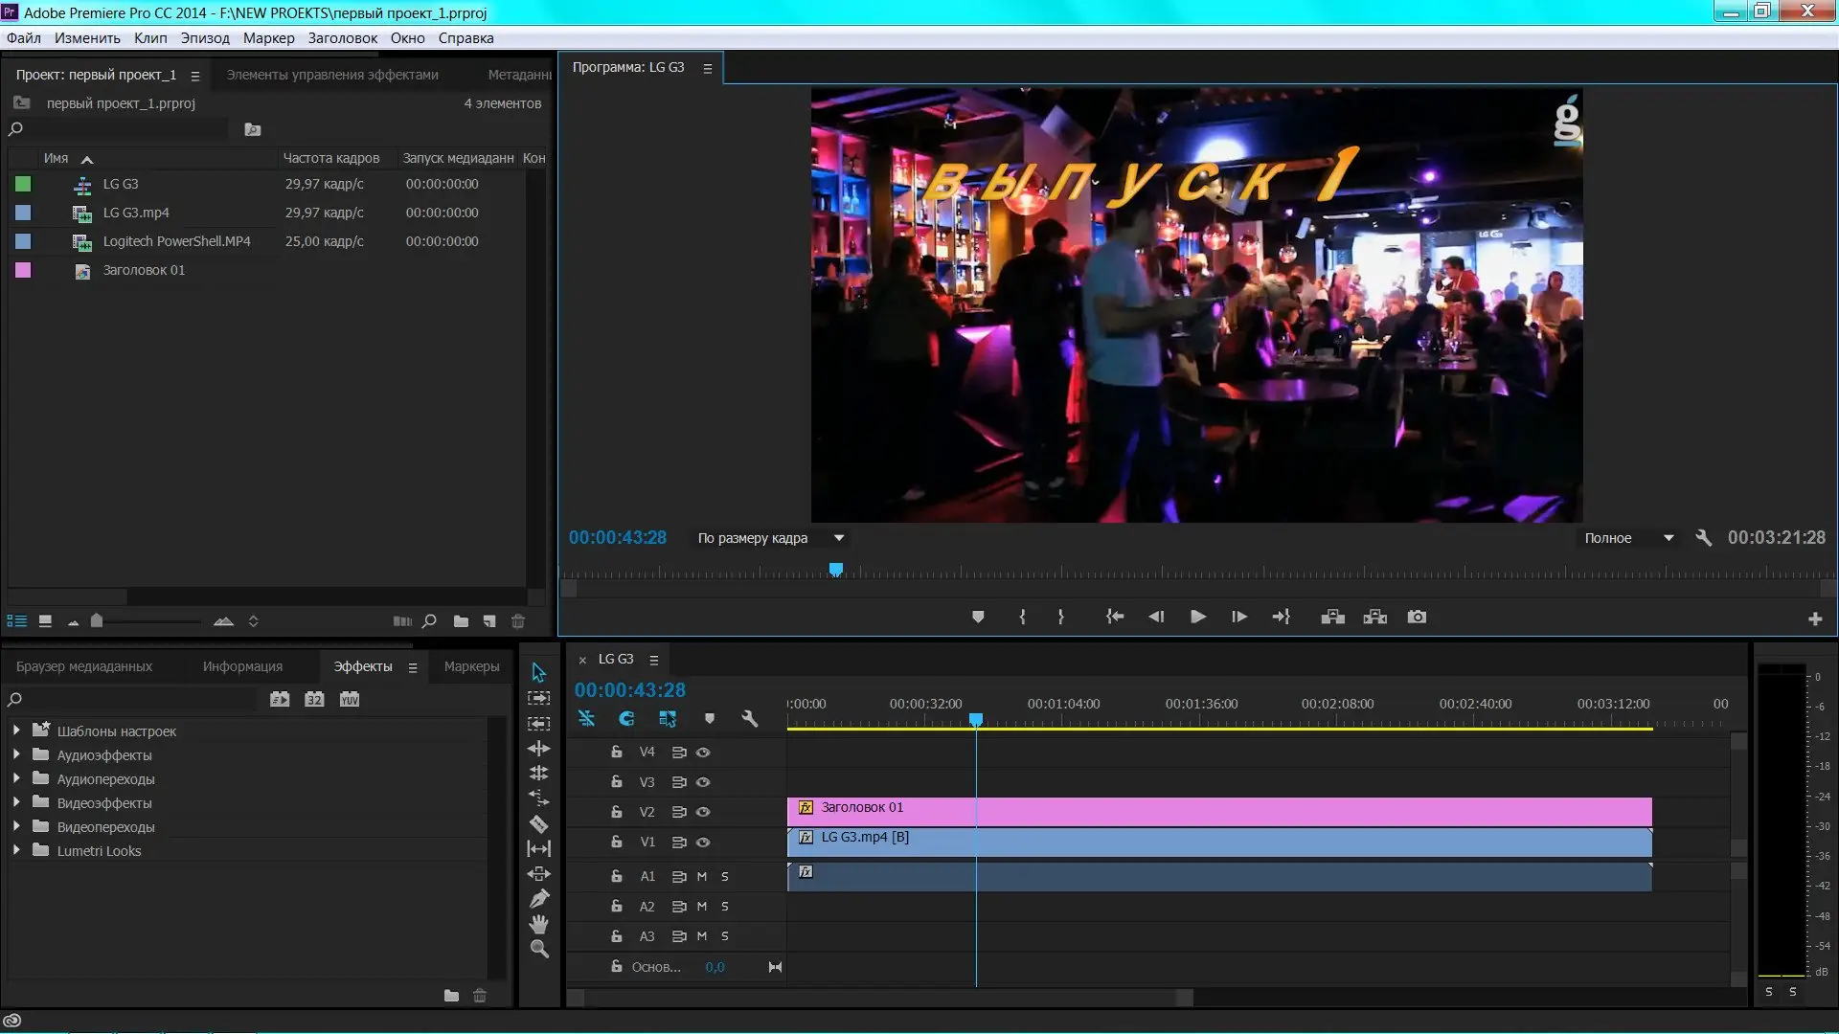Select the Razor tool in tools panel
1839x1034 pixels.
point(538,823)
